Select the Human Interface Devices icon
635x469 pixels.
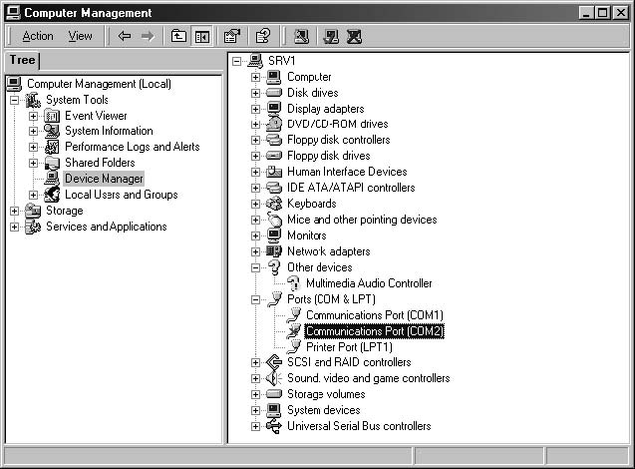[x=274, y=172]
